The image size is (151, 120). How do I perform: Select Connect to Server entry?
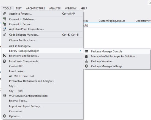pyautogui.click(x=42, y=24)
